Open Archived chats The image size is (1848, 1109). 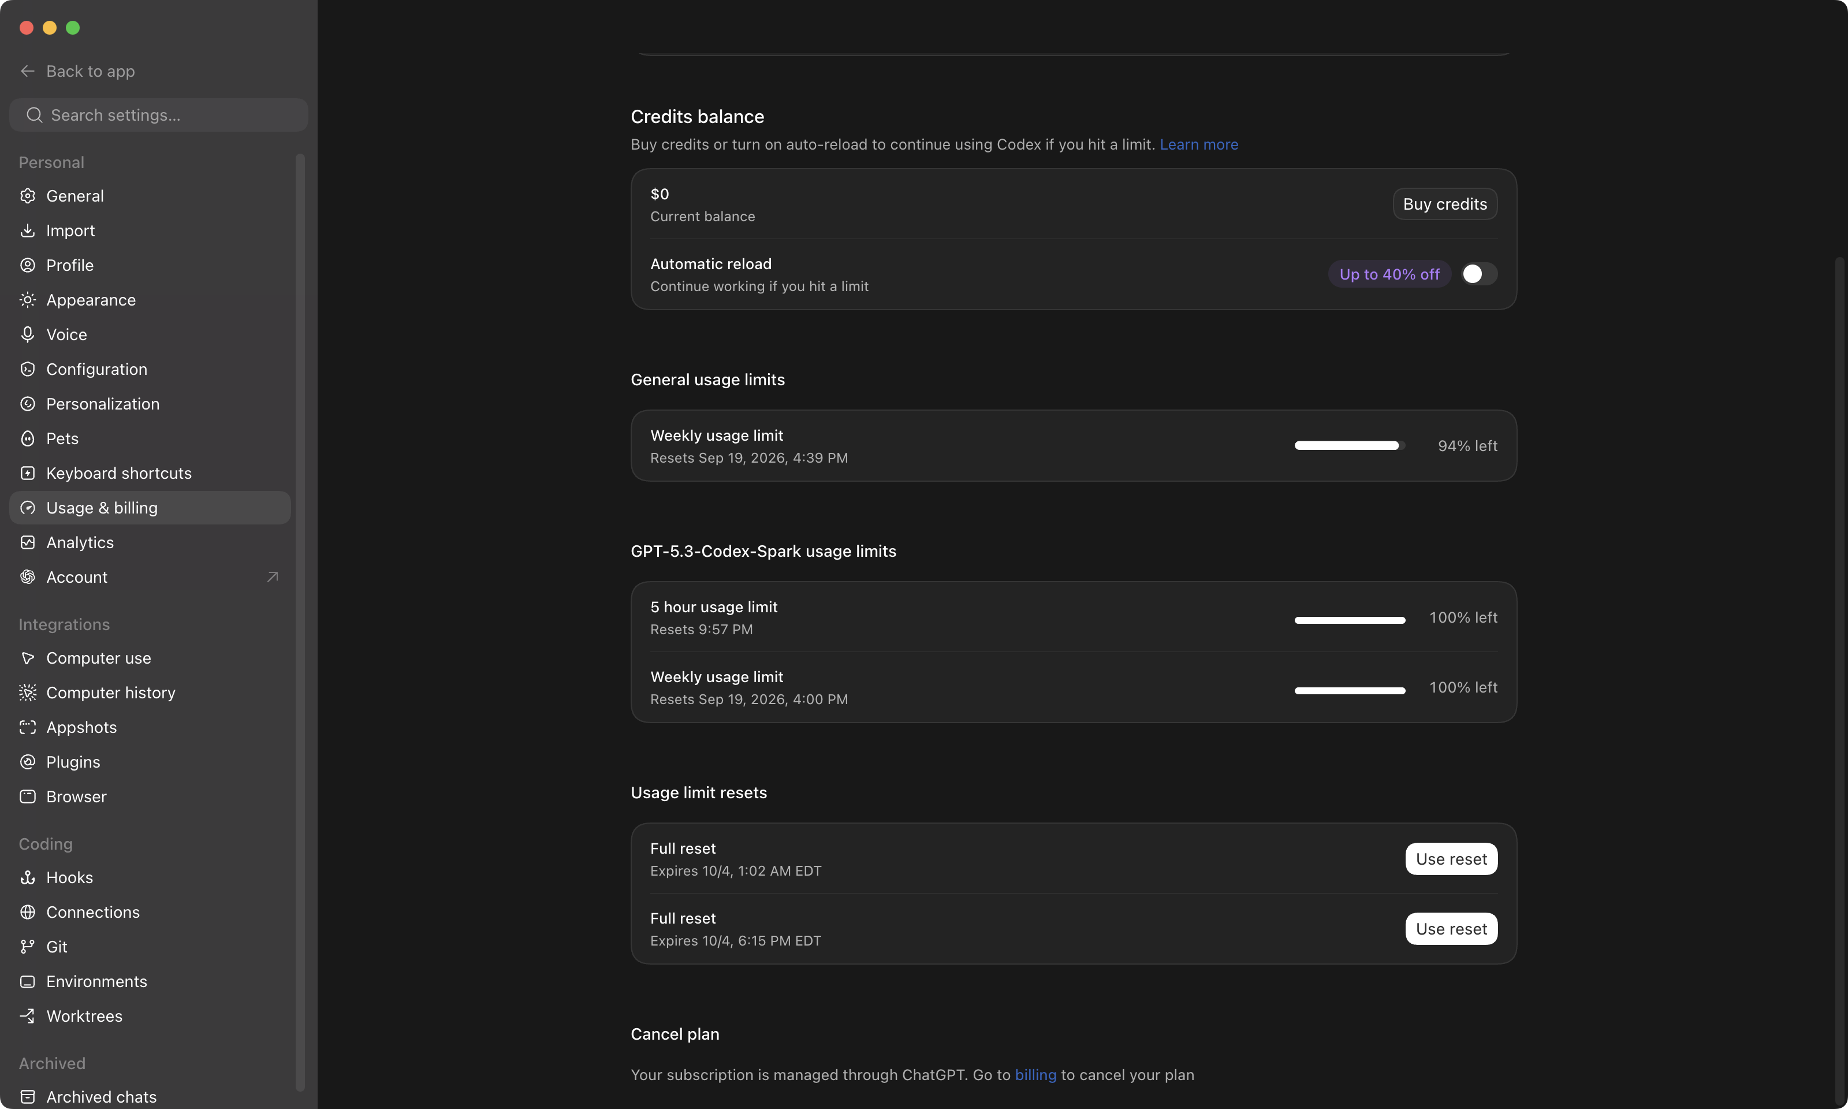150,1096
